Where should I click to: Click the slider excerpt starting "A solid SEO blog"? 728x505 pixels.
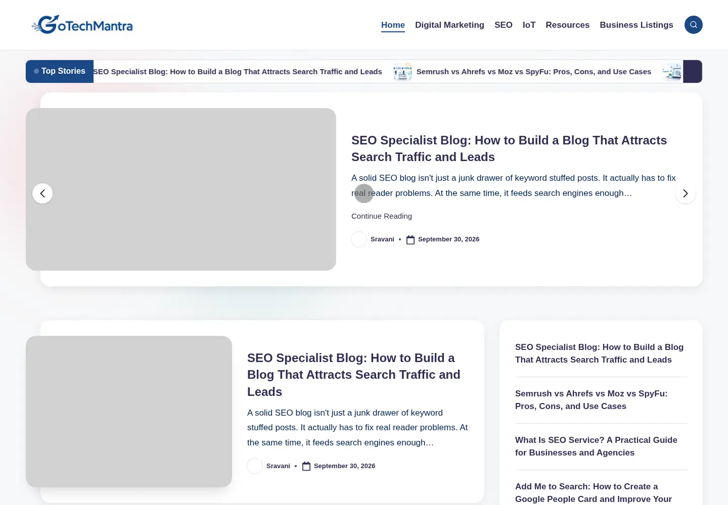tap(514, 185)
